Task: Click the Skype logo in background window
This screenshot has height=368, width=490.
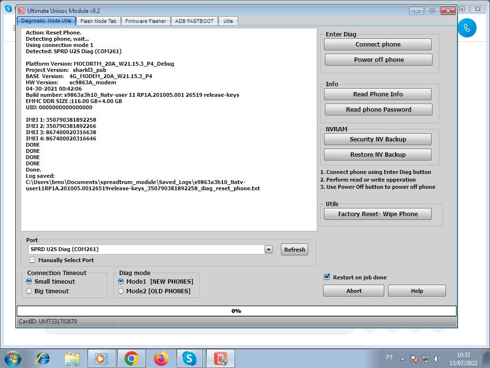Action: (9, 9)
